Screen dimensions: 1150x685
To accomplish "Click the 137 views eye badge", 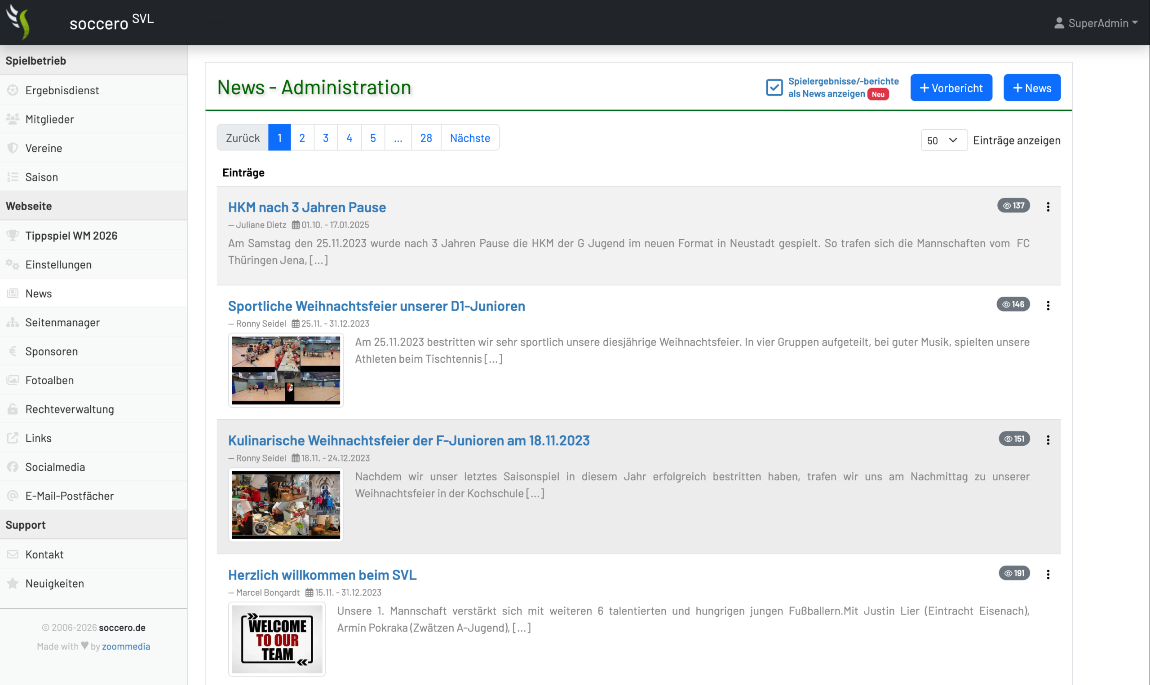I will pos(1013,206).
